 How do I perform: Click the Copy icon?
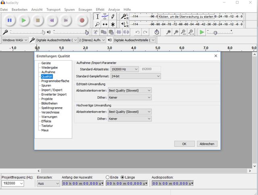point(103,32)
